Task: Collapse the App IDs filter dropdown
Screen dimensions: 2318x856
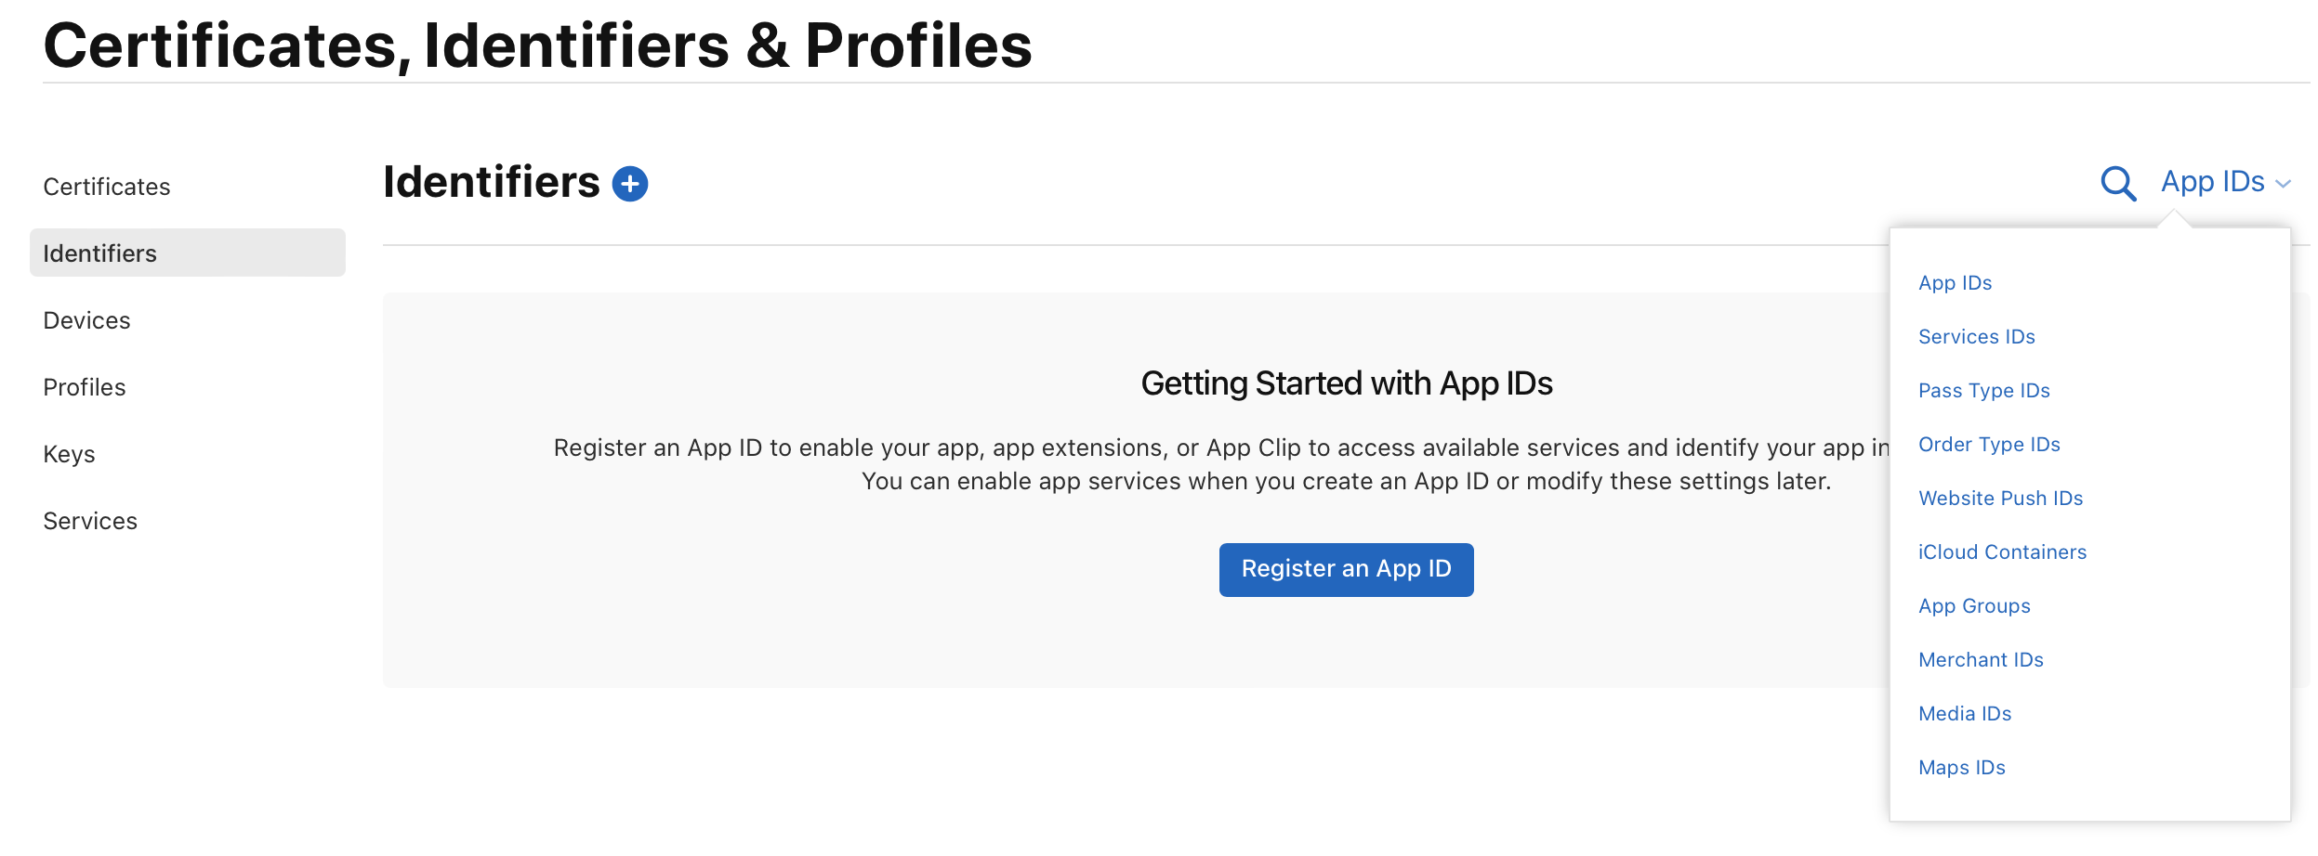Action: coord(2226,182)
